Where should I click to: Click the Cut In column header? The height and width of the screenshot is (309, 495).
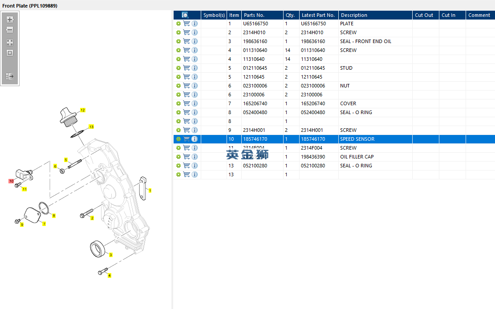(x=452, y=15)
